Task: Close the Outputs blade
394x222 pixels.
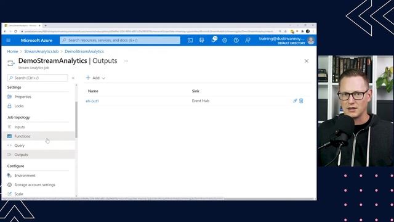Action: tap(307, 61)
